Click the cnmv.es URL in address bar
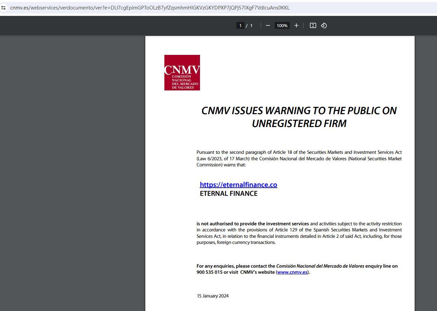The width and height of the screenshot is (437, 311). pos(149,8)
